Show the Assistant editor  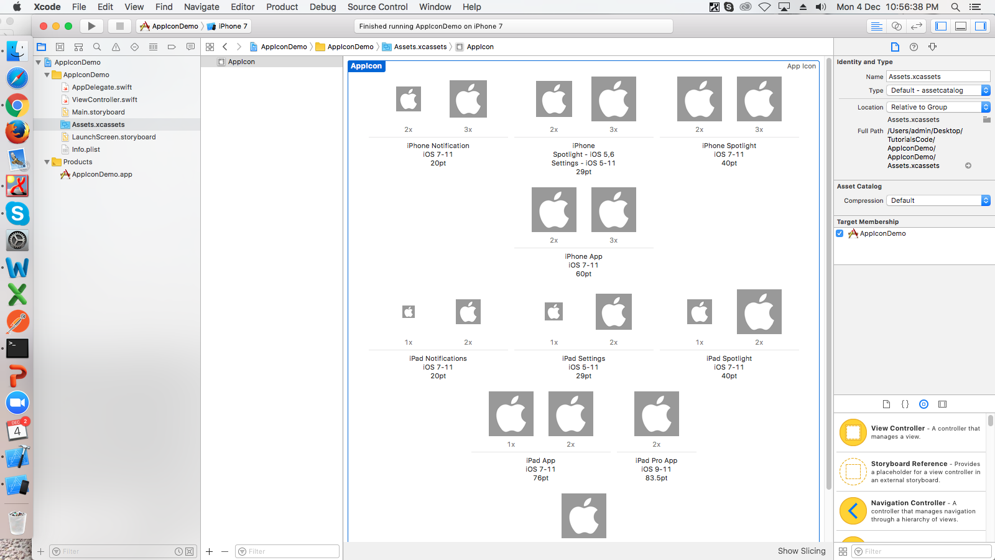click(896, 26)
